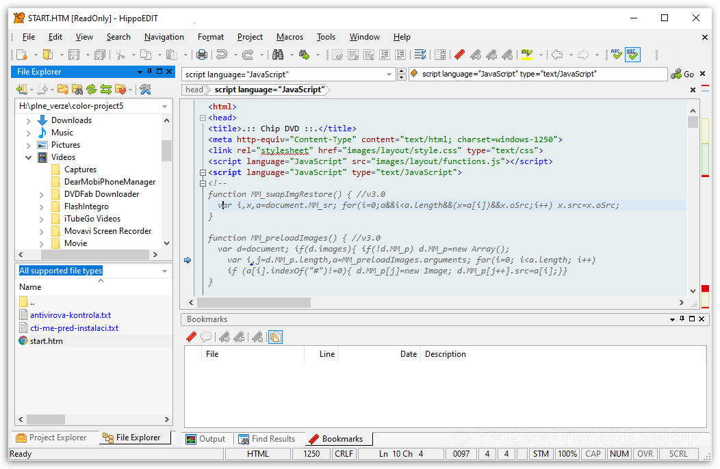Activate the Undo arrow icon

tap(222, 55)
